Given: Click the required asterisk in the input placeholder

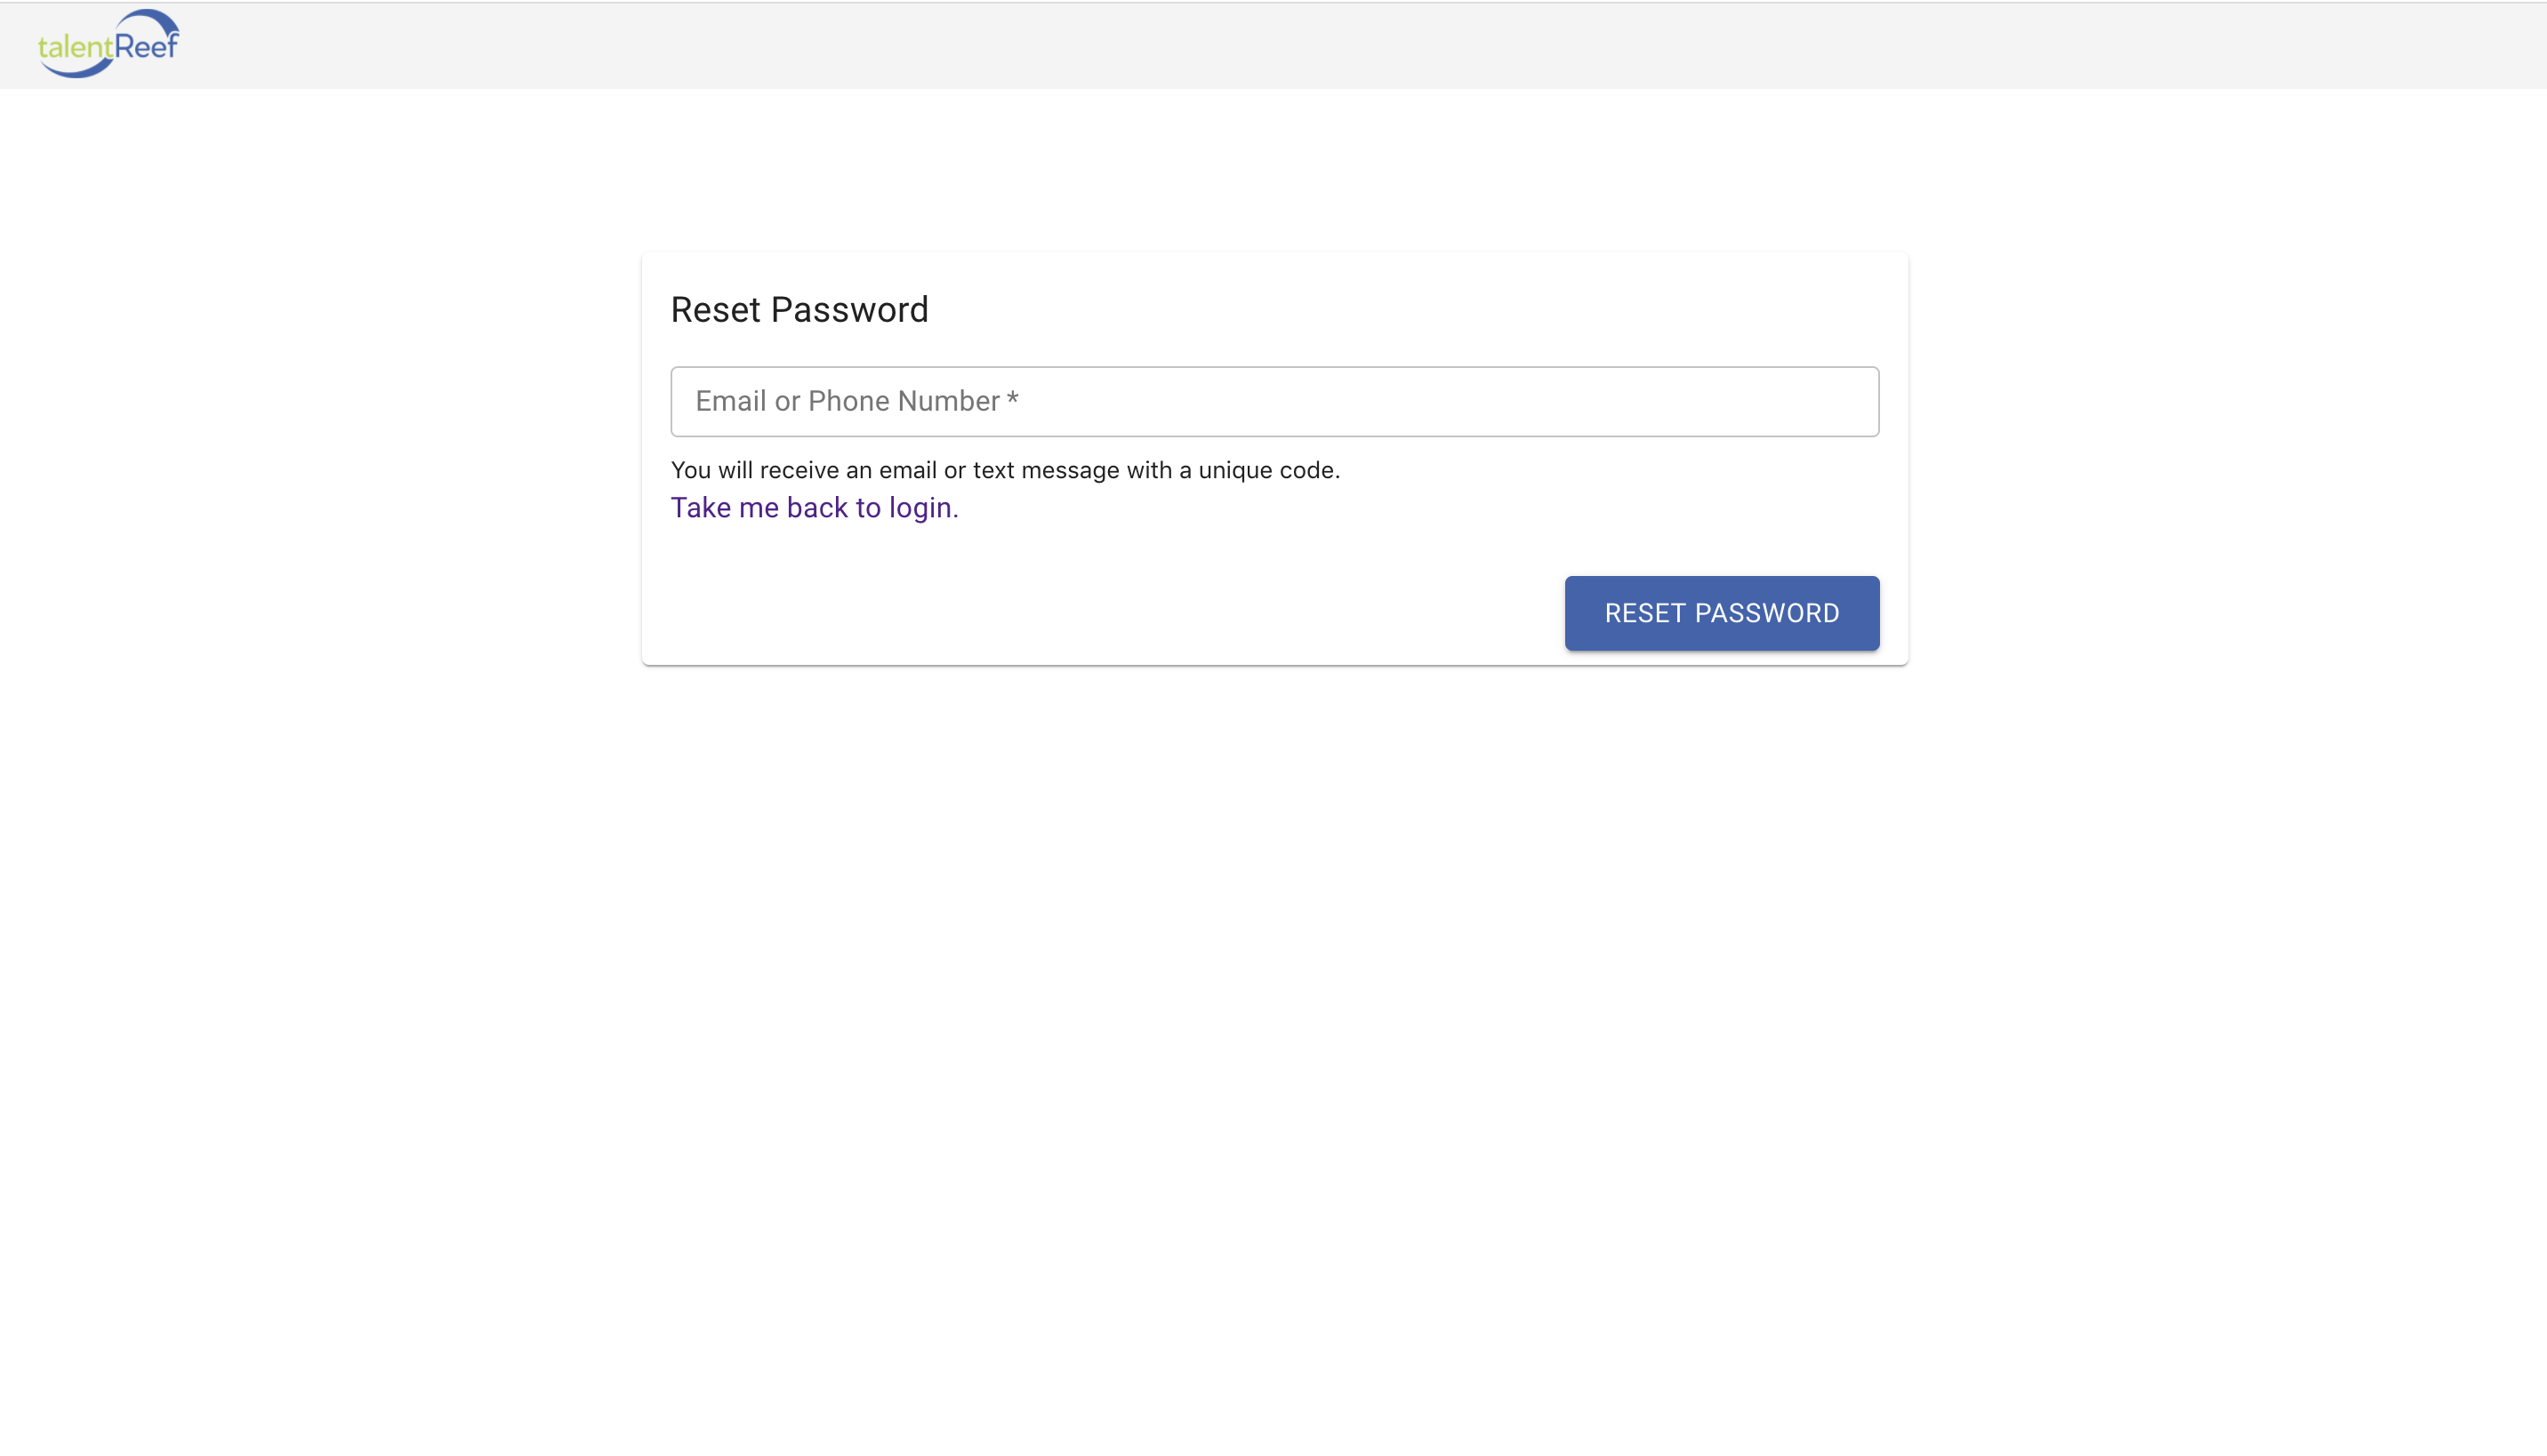Looking at the screenshot, I should [x=1014, y=400].
